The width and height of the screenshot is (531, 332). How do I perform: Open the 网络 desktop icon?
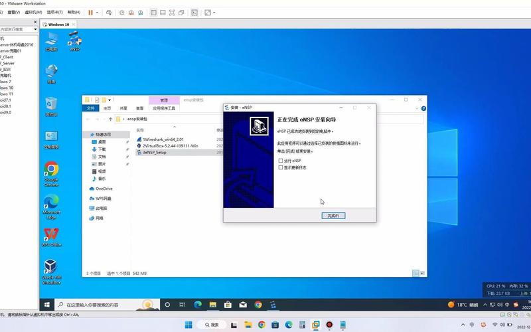pyautogui.click(x=51, y=74)
